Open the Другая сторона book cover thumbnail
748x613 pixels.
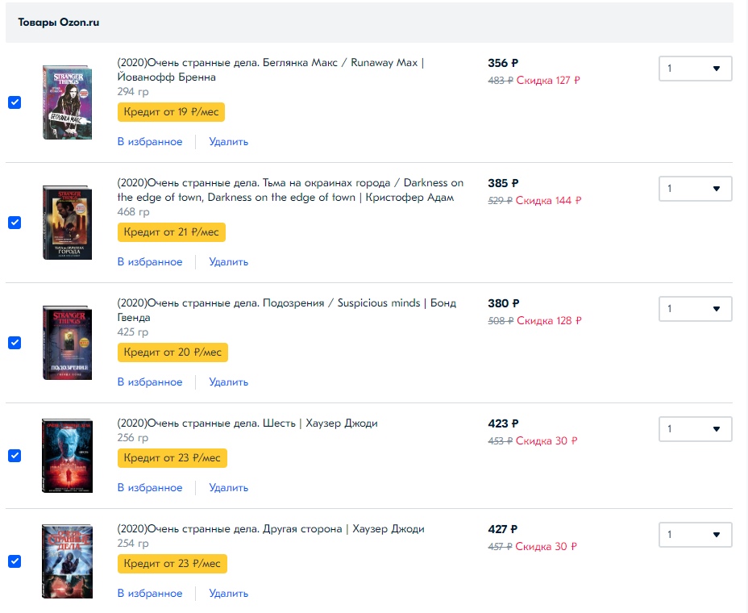pos(67,561)
